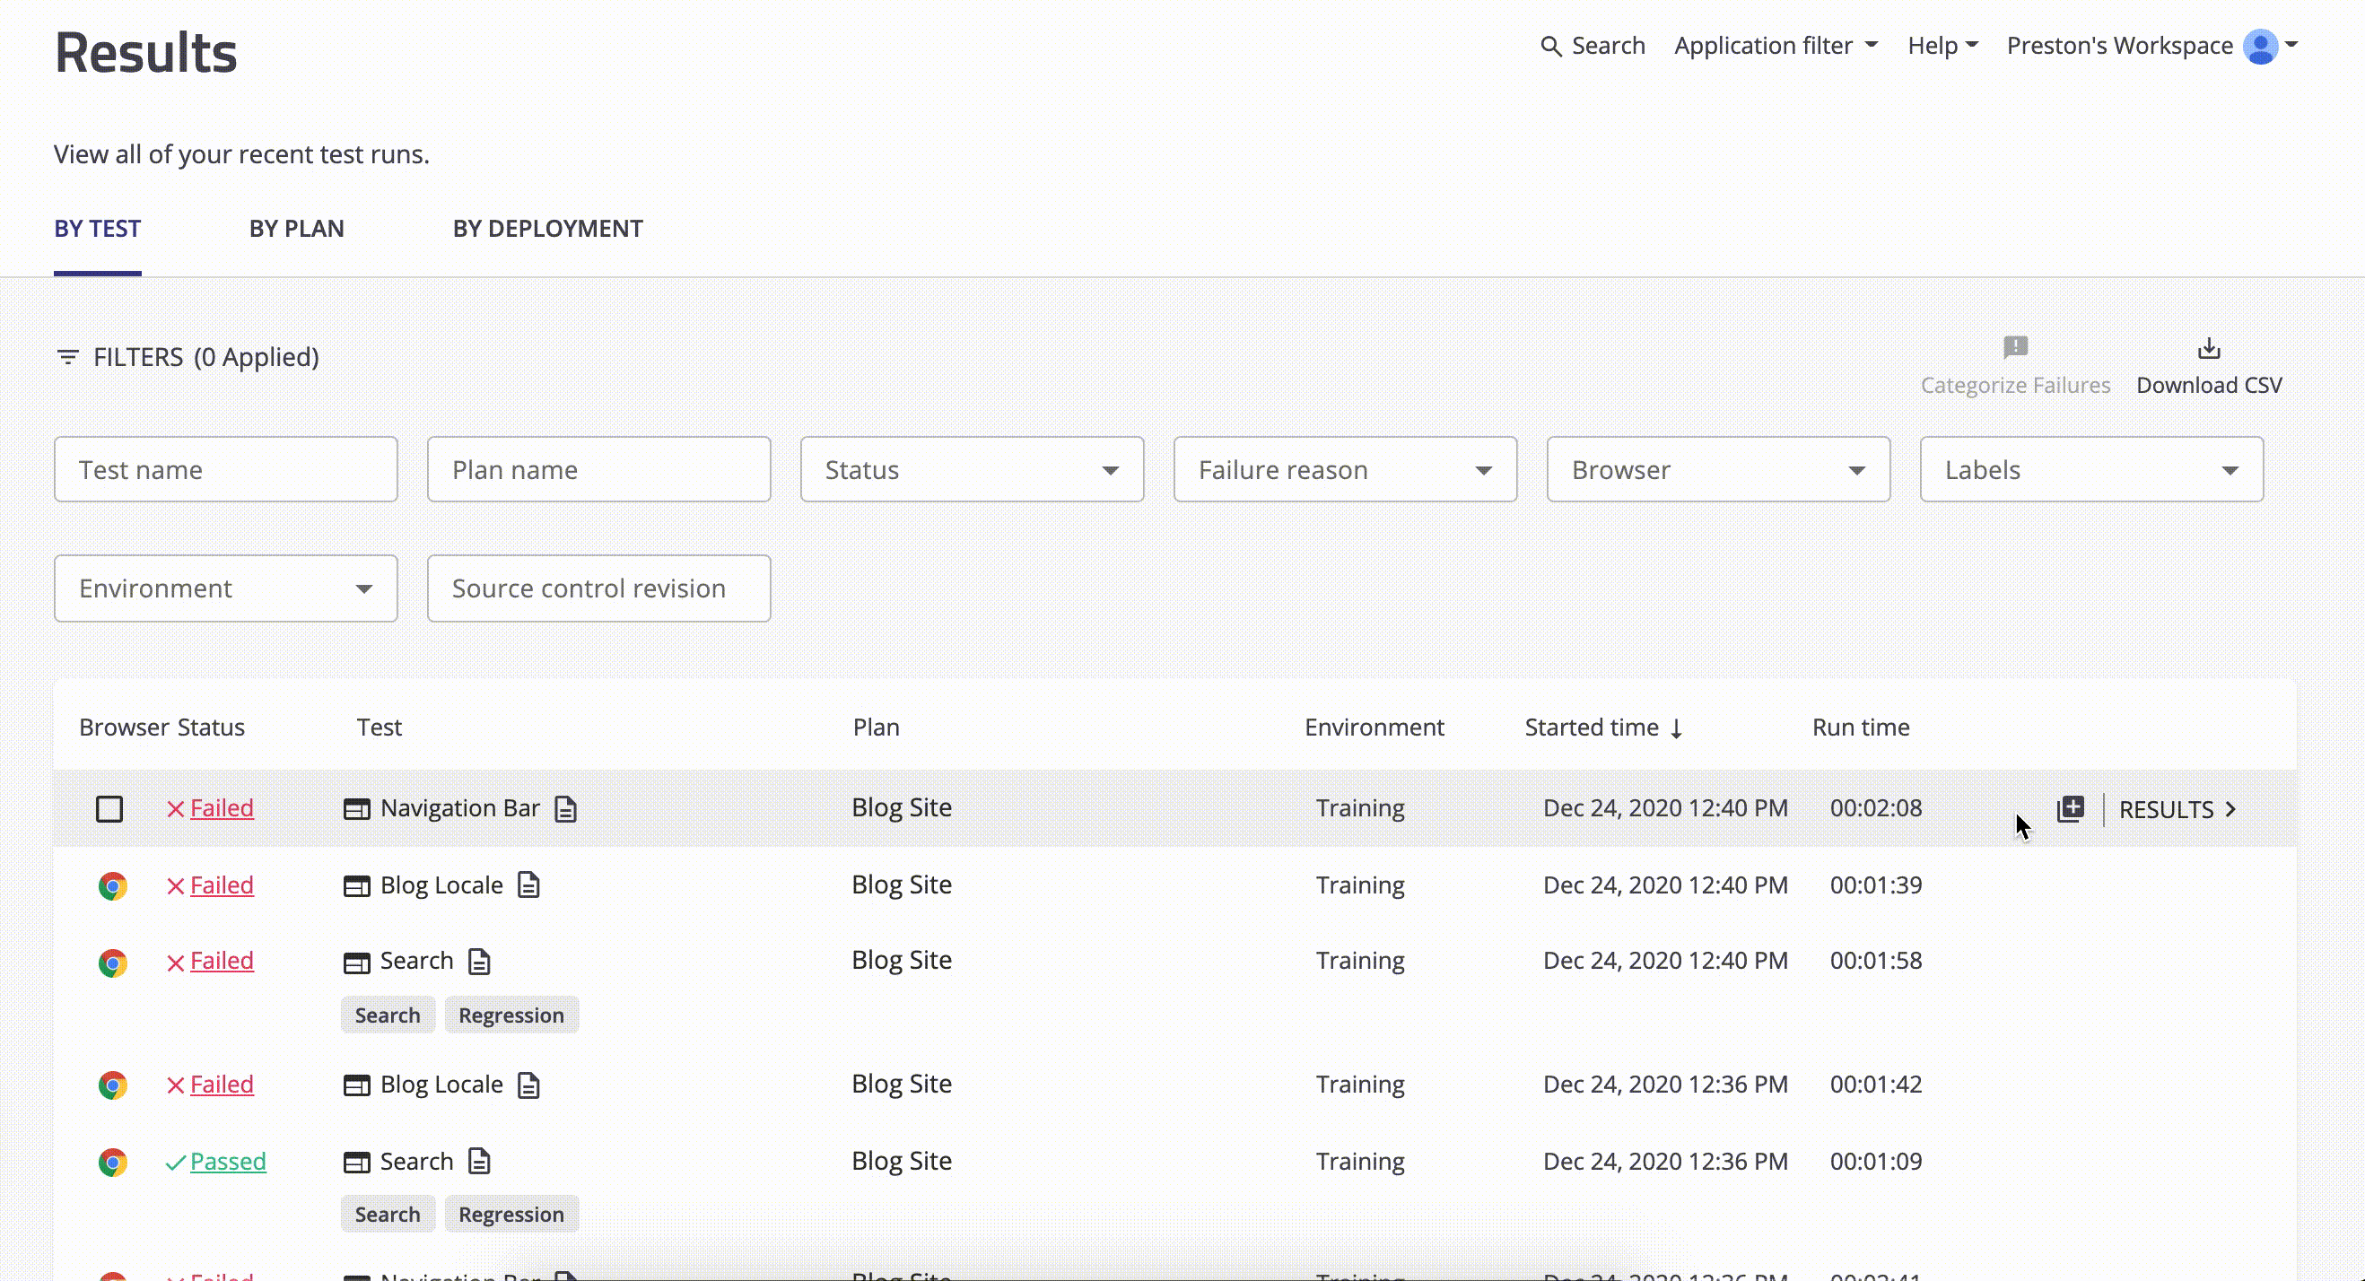Open document icon in 00:01:42 Blog Locale row

[x=528, y=1085]
